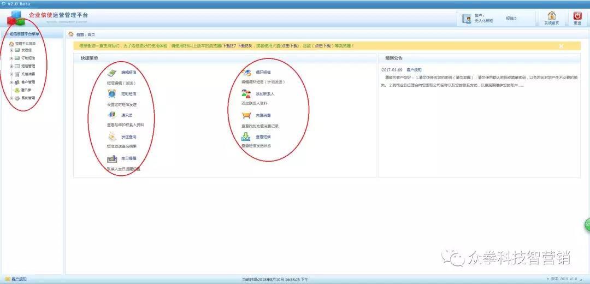Screen dimensions: 590x284
Task: Open the 编辑短信 quick menu icon
Action: coord(112,73)
